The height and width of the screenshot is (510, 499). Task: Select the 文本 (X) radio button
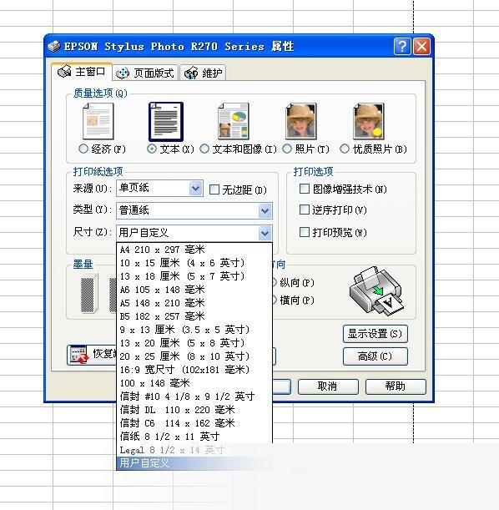152,149
